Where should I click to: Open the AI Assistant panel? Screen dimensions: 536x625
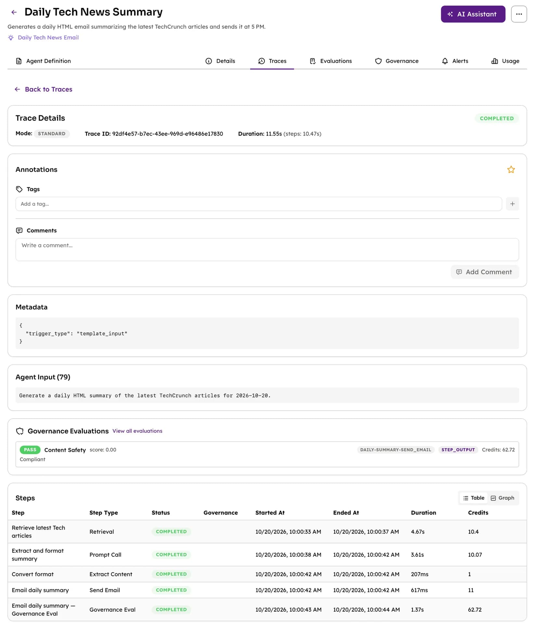(473, 14)
